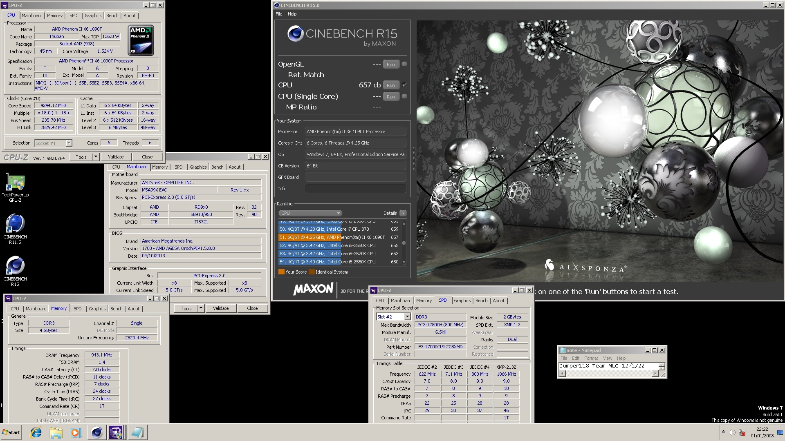Click the CINEBENCH R15.0 title bar icon
785x441 pixels.
[277, 5]
